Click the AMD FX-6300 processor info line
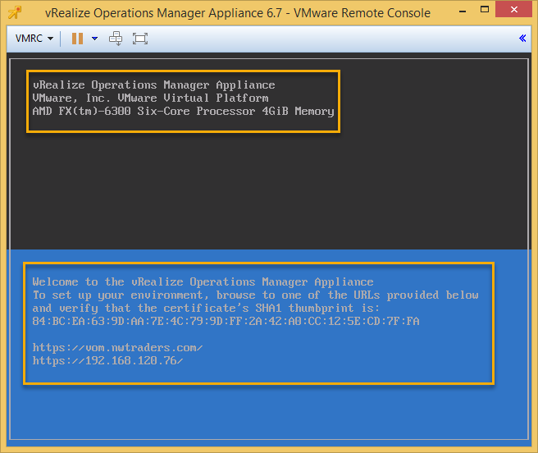 pyautogui.click(x=183, y=111)
